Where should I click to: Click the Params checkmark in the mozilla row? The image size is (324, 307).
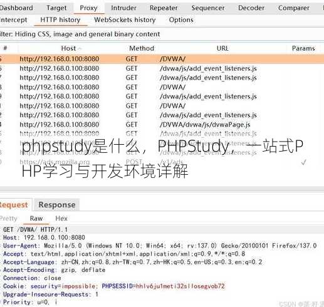pyautogui.click(x=303, y=162)
